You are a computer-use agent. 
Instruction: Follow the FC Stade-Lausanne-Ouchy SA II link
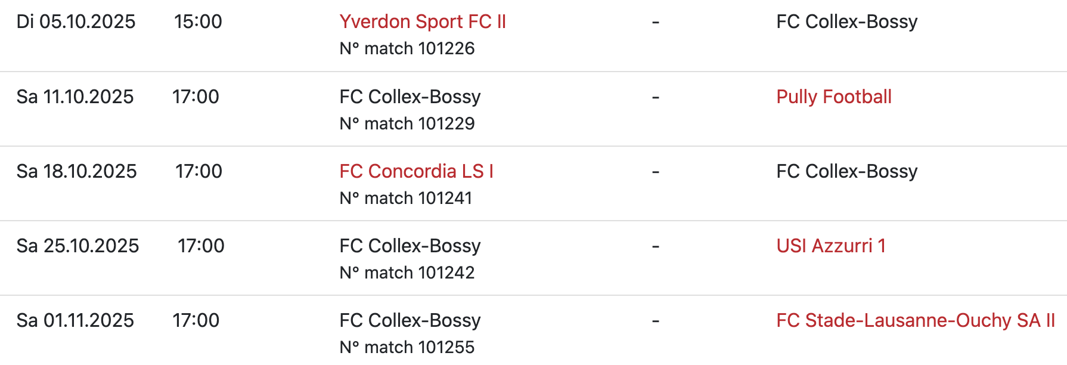[x=915, y=320]
